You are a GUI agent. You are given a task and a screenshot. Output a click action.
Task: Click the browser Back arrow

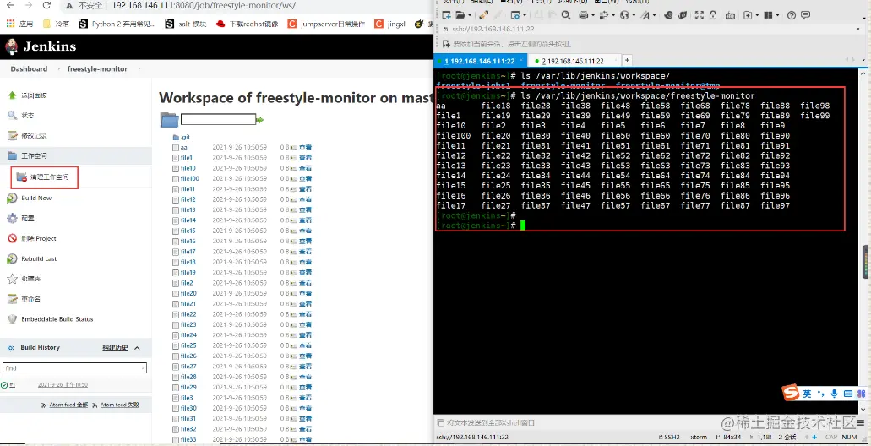(x=10, y=6)
